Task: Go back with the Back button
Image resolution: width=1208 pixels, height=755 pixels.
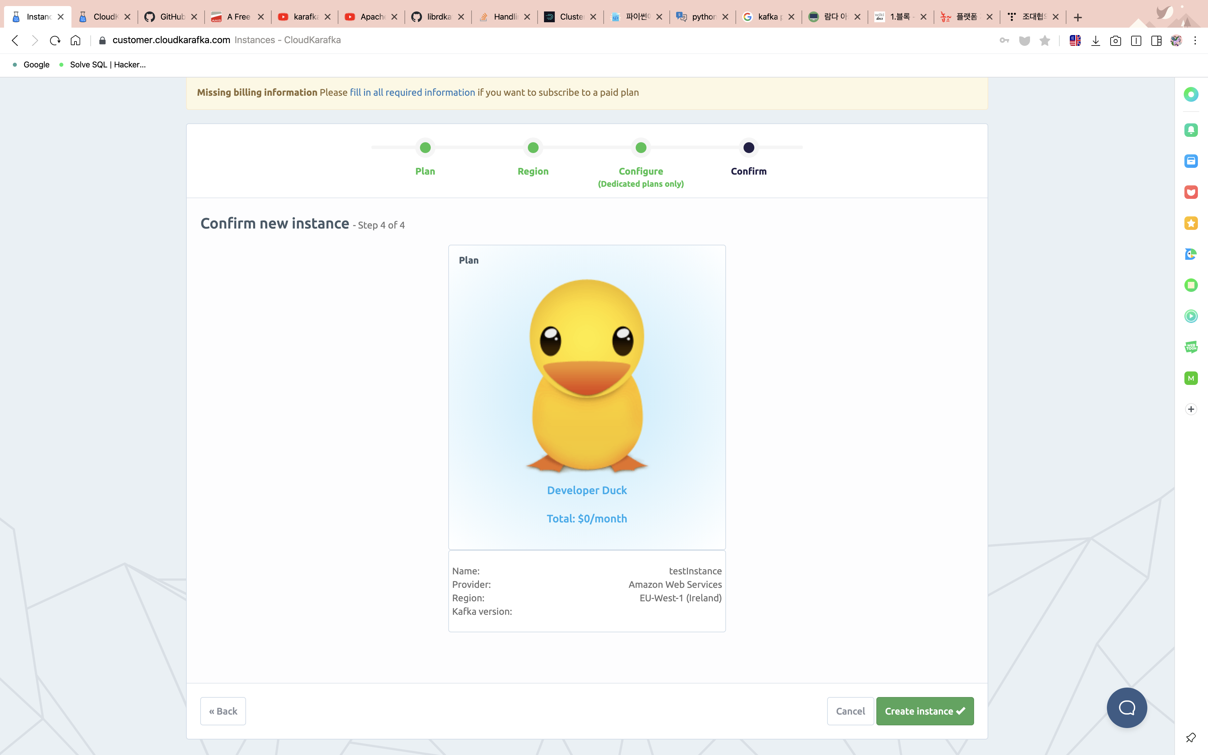Action: point(223,711)
